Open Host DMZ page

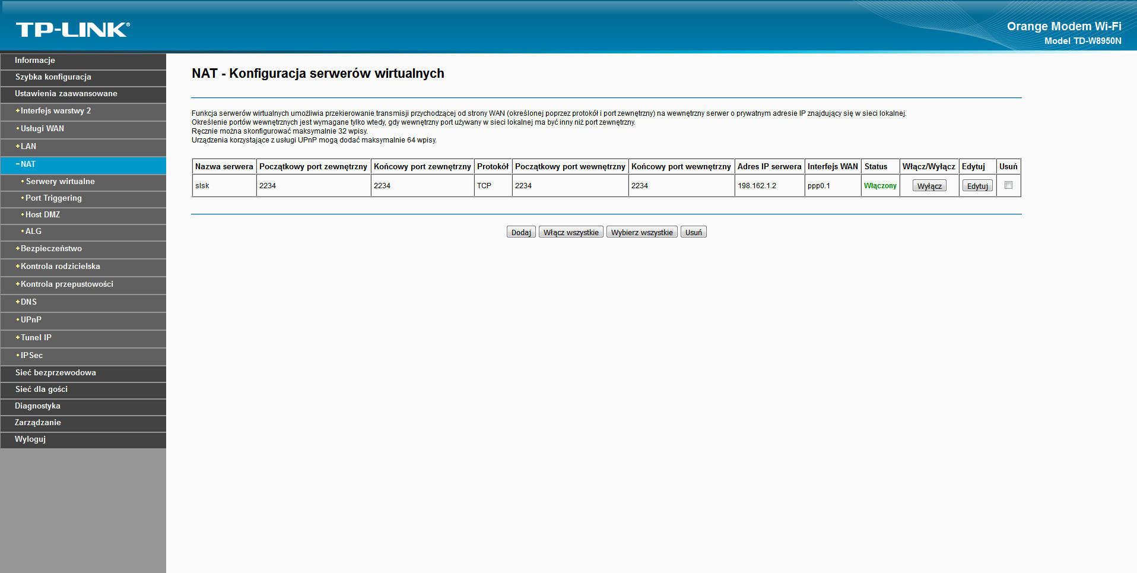(x=83, y=215)
